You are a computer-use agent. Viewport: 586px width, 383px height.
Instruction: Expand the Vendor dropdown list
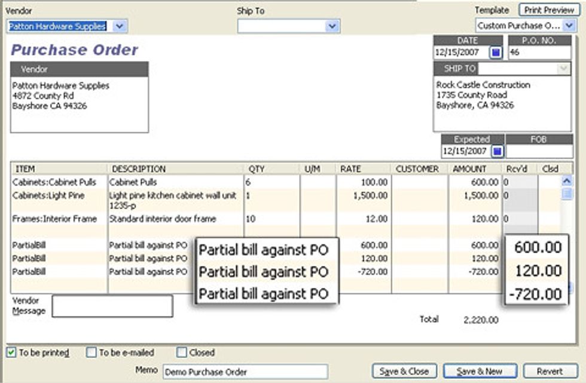(120, 26)
